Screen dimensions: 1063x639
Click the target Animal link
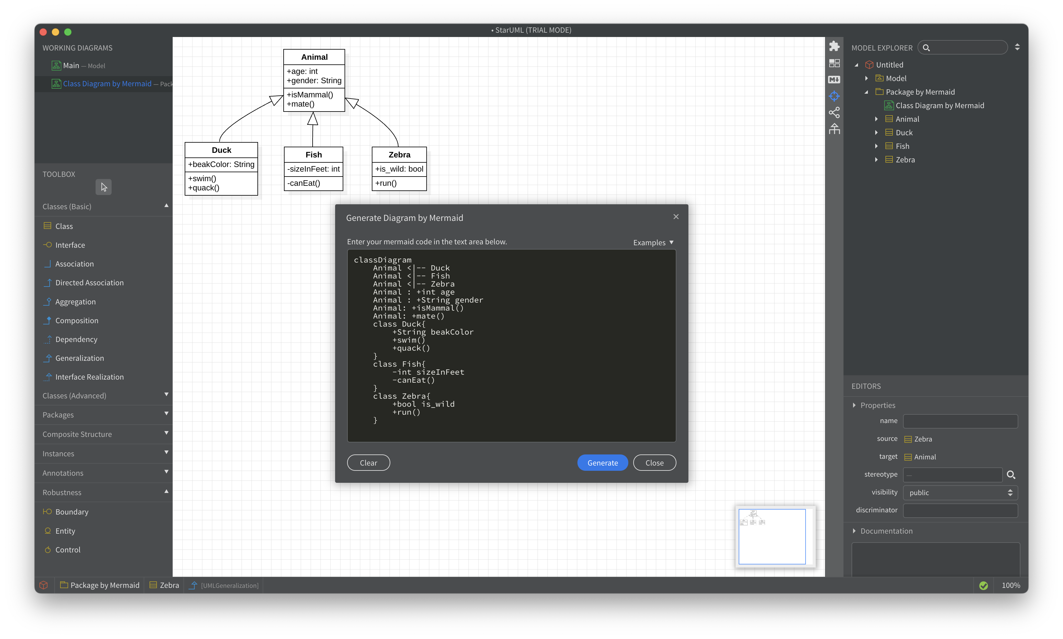point(920,457)
